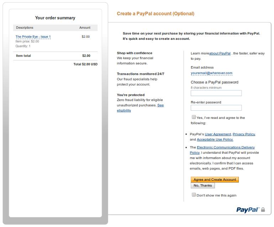Open the about PayPal link
The height and width of the screenshot is (227, 274).
pos(220,53)
